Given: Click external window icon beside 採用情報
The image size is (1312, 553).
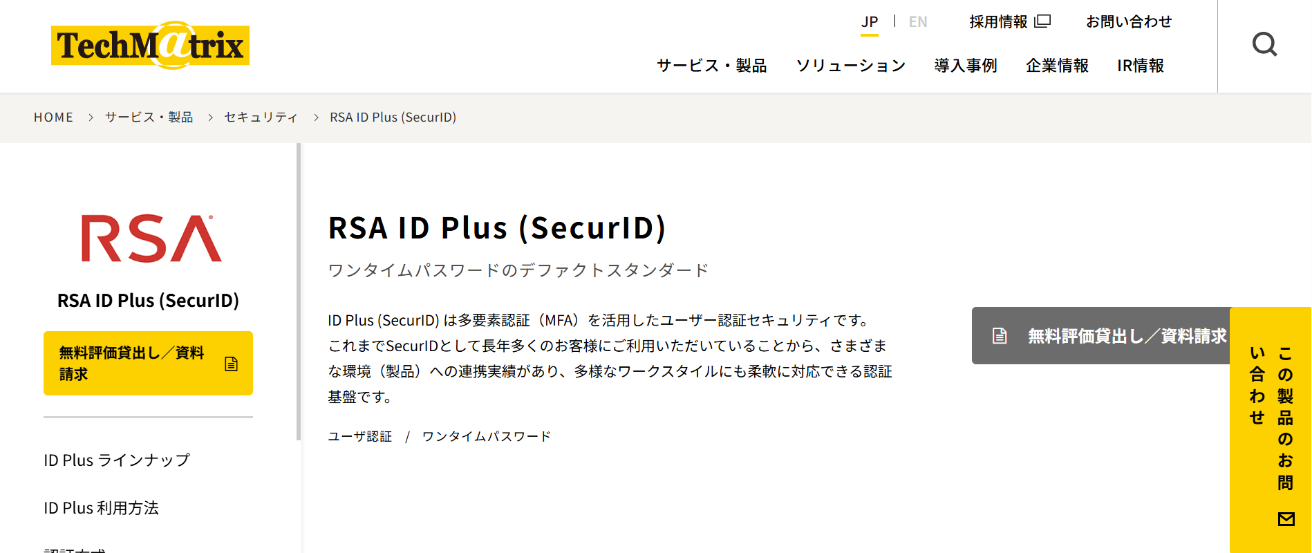Looking at the screenshot, I should click(x=1042, y=21).
